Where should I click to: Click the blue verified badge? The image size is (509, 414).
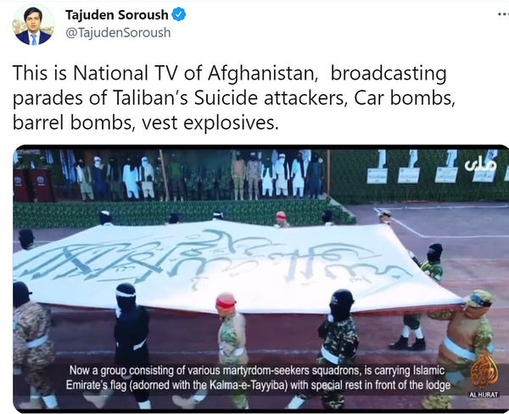[x=178, y=14]
